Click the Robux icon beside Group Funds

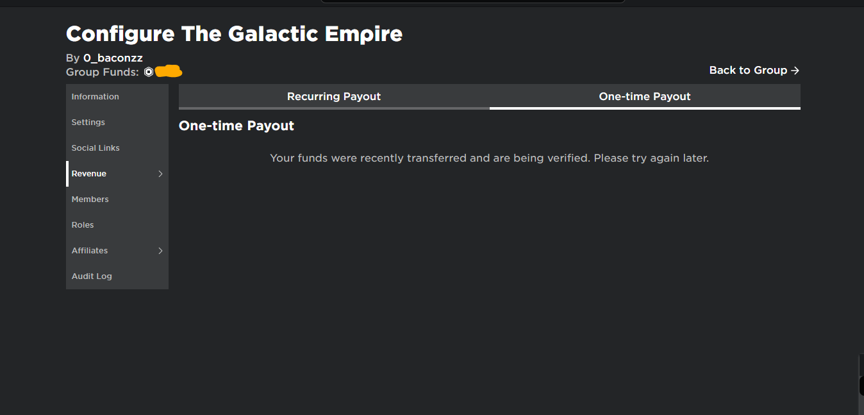click(149, 72)
